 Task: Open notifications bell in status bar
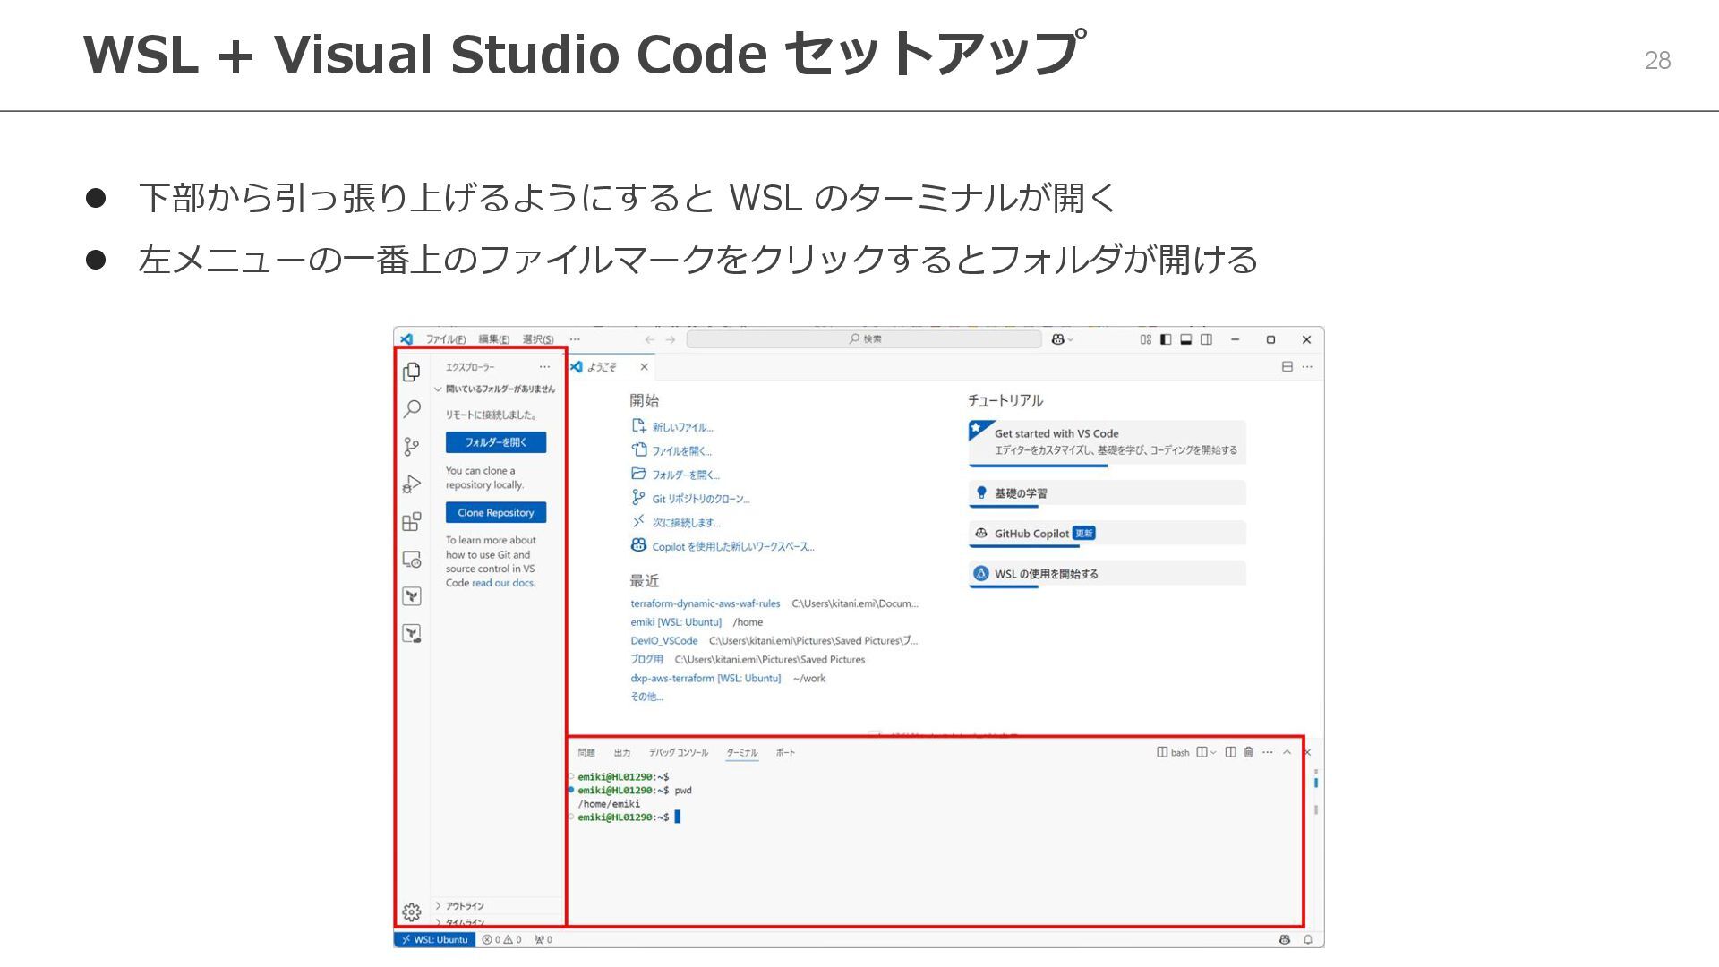tap(1308, 939)
